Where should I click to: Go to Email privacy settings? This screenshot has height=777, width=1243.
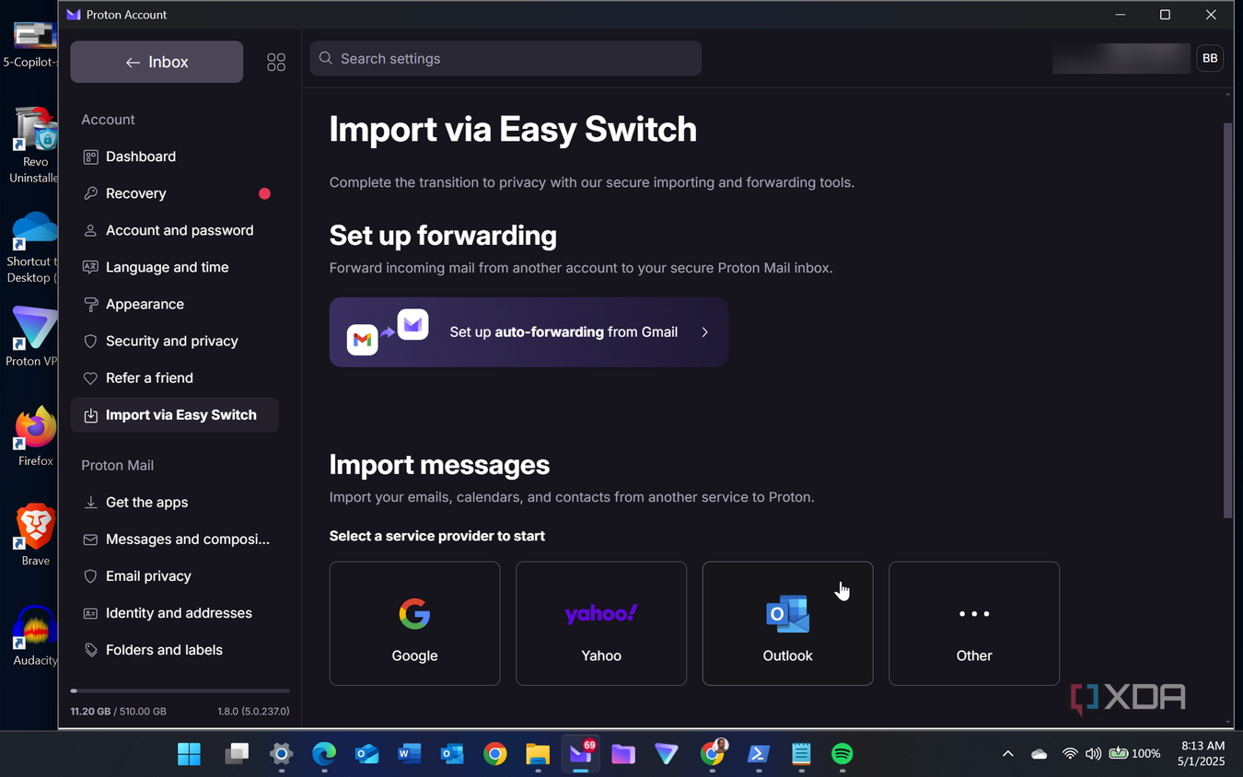coord(175,575)
